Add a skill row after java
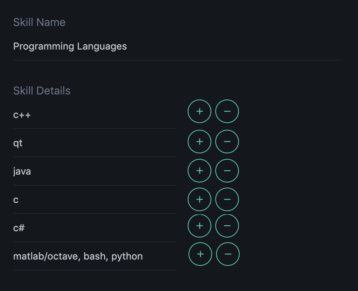The image size is (358, 291). coord(200,171)
